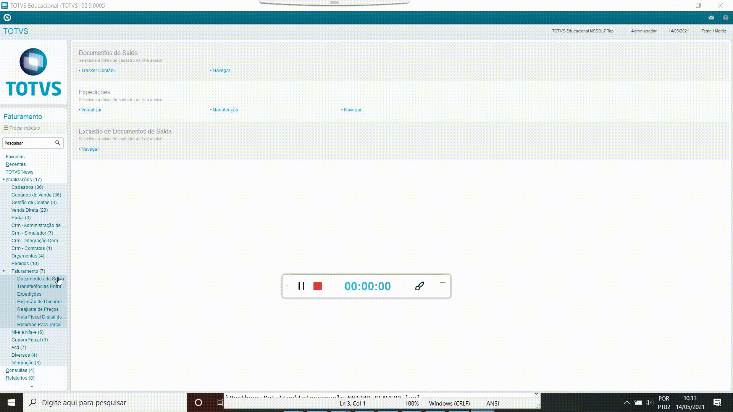The width and height of the screenshot is (733, 412).
Task: Open the notification center icon
Action: [717, 402]
